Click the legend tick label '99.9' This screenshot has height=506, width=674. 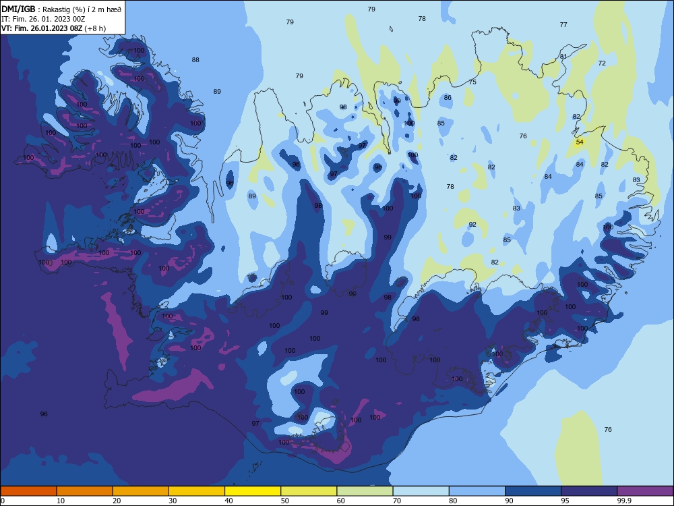623,501
